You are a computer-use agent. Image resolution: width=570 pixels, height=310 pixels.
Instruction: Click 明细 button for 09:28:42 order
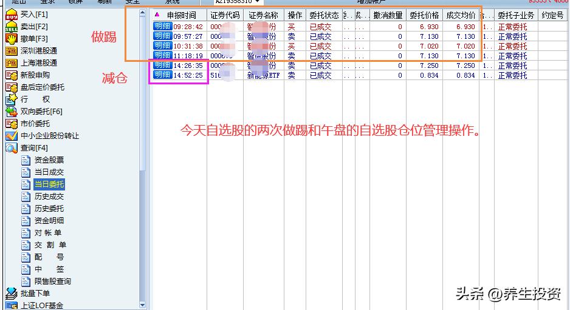click(x=162, y=26)
